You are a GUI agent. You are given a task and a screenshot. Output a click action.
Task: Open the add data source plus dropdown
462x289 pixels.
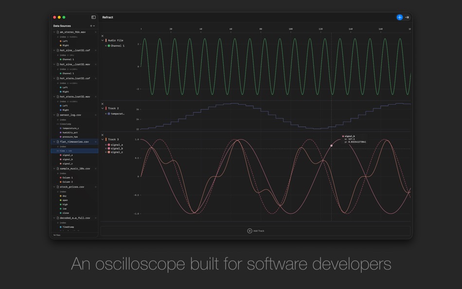(x=92, y=26)
